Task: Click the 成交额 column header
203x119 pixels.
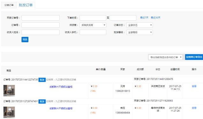Action: [x=140, y=69]
